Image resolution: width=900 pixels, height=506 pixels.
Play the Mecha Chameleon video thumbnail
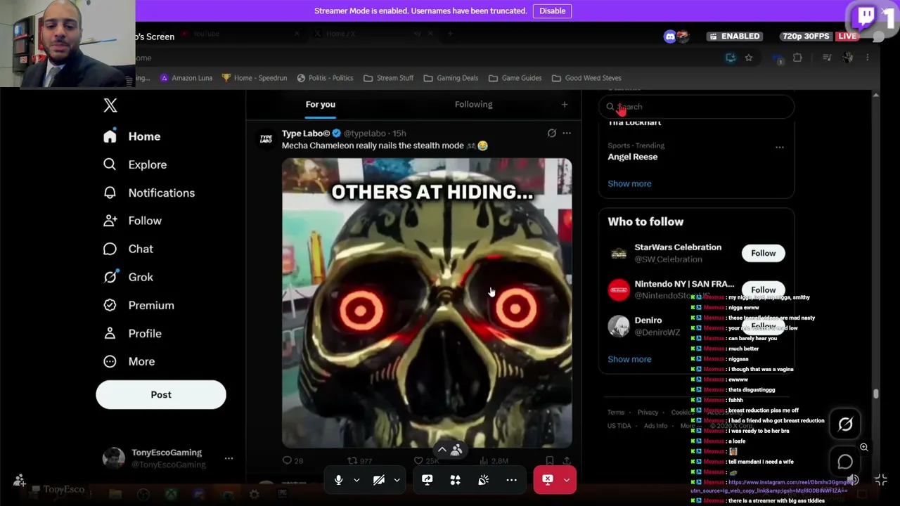427,303
